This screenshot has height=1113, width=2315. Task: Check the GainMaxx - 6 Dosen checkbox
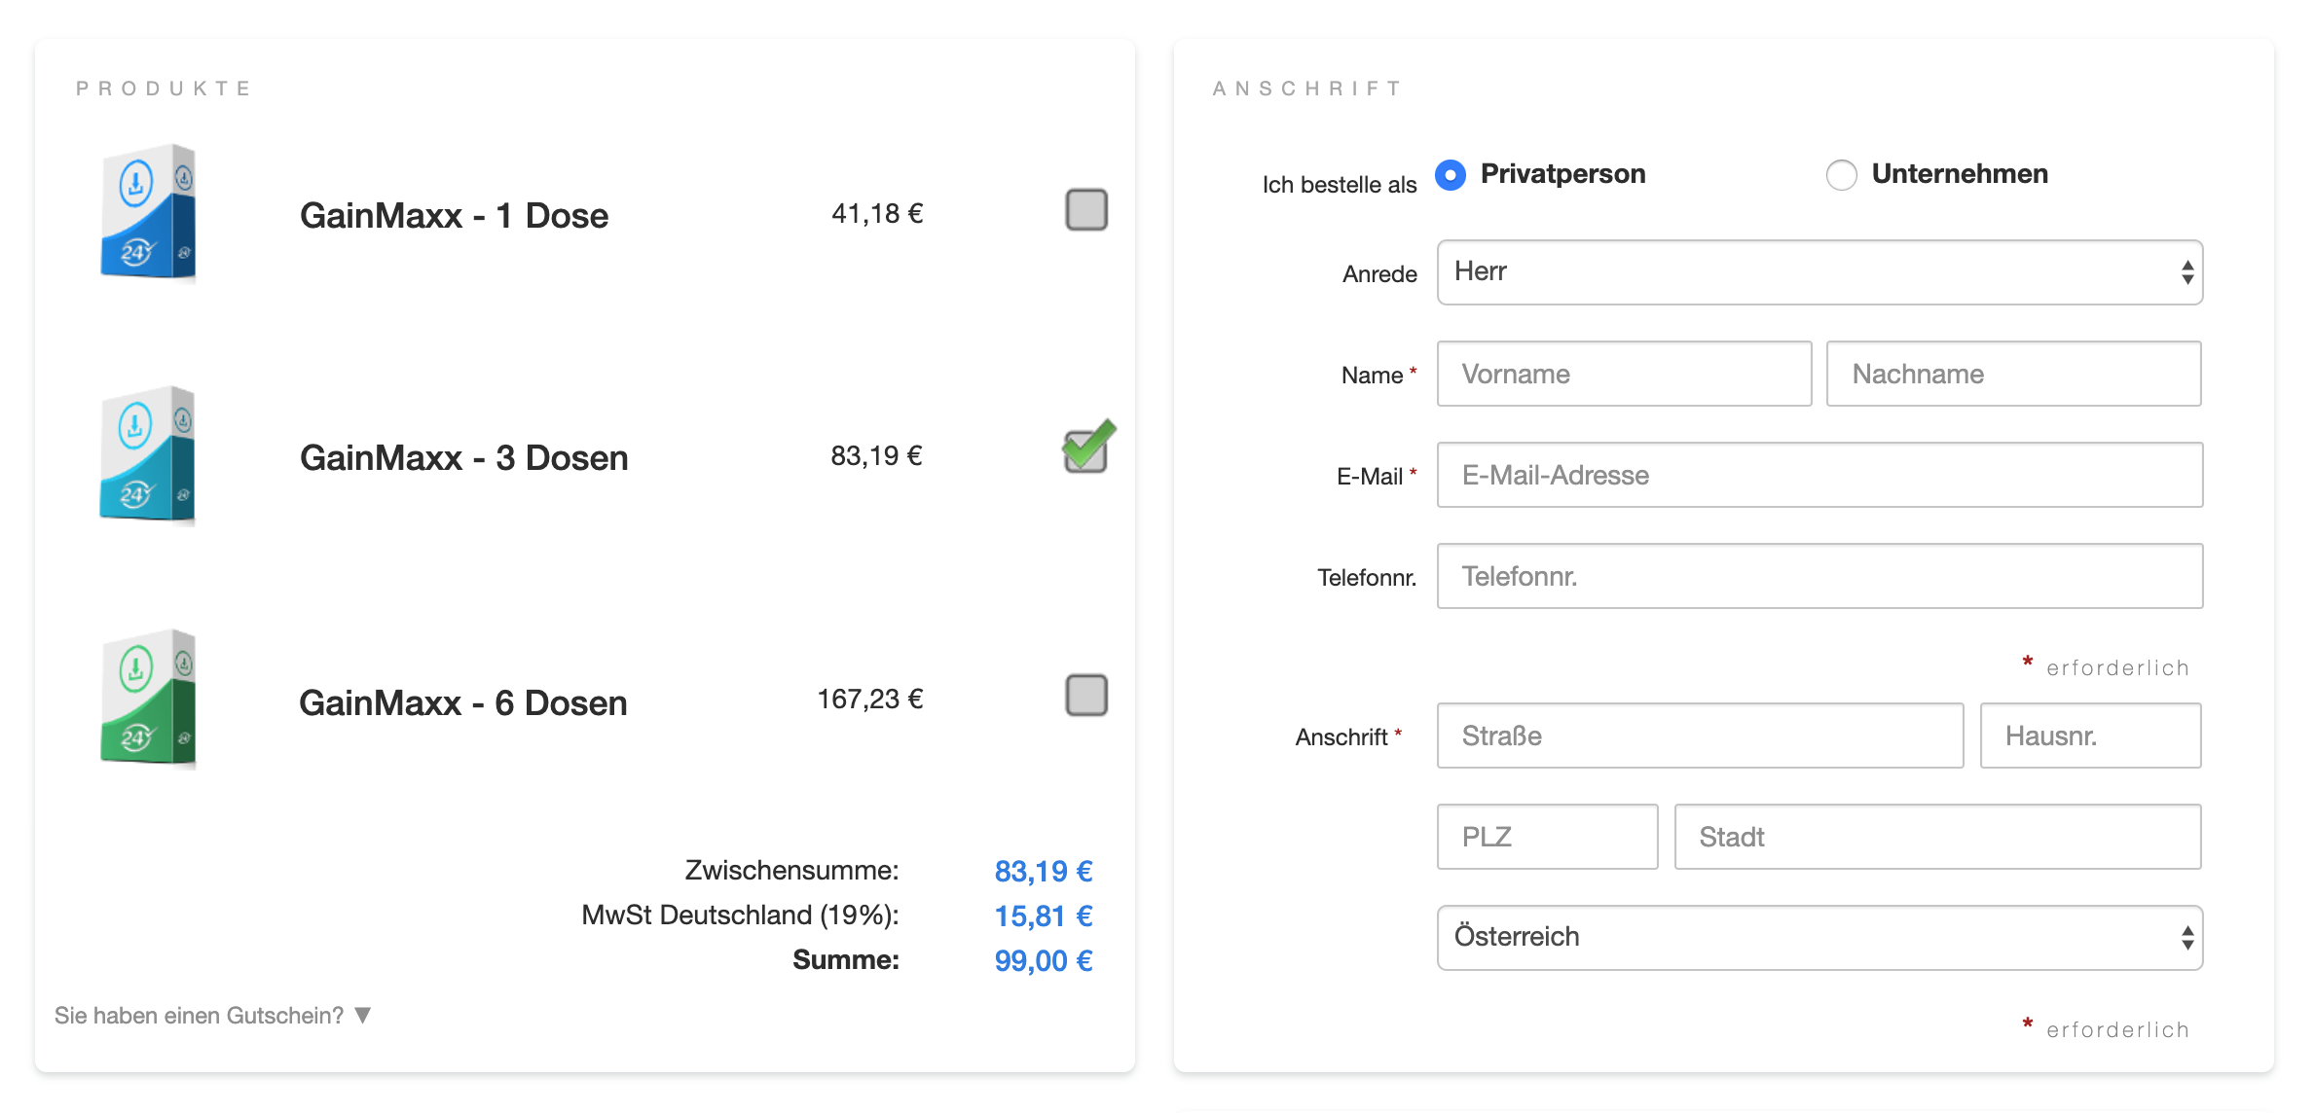pos(1086,696)
